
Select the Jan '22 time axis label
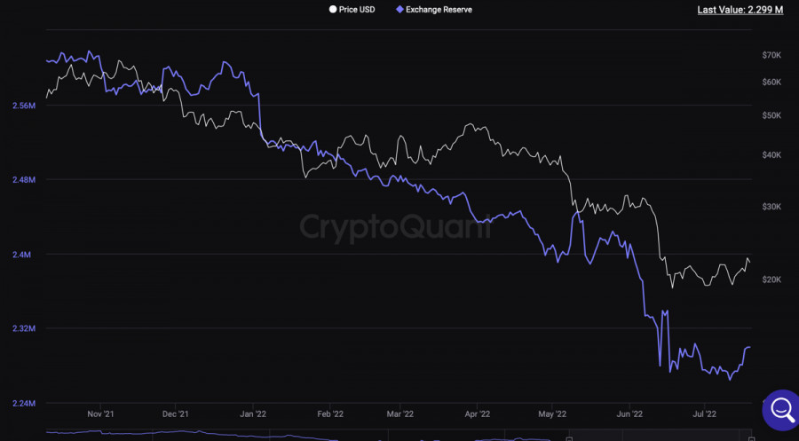click(x=253, y=414)
